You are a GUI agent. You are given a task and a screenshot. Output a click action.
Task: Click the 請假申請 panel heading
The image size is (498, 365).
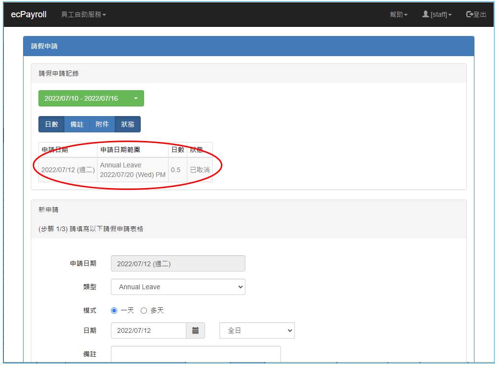44,47
